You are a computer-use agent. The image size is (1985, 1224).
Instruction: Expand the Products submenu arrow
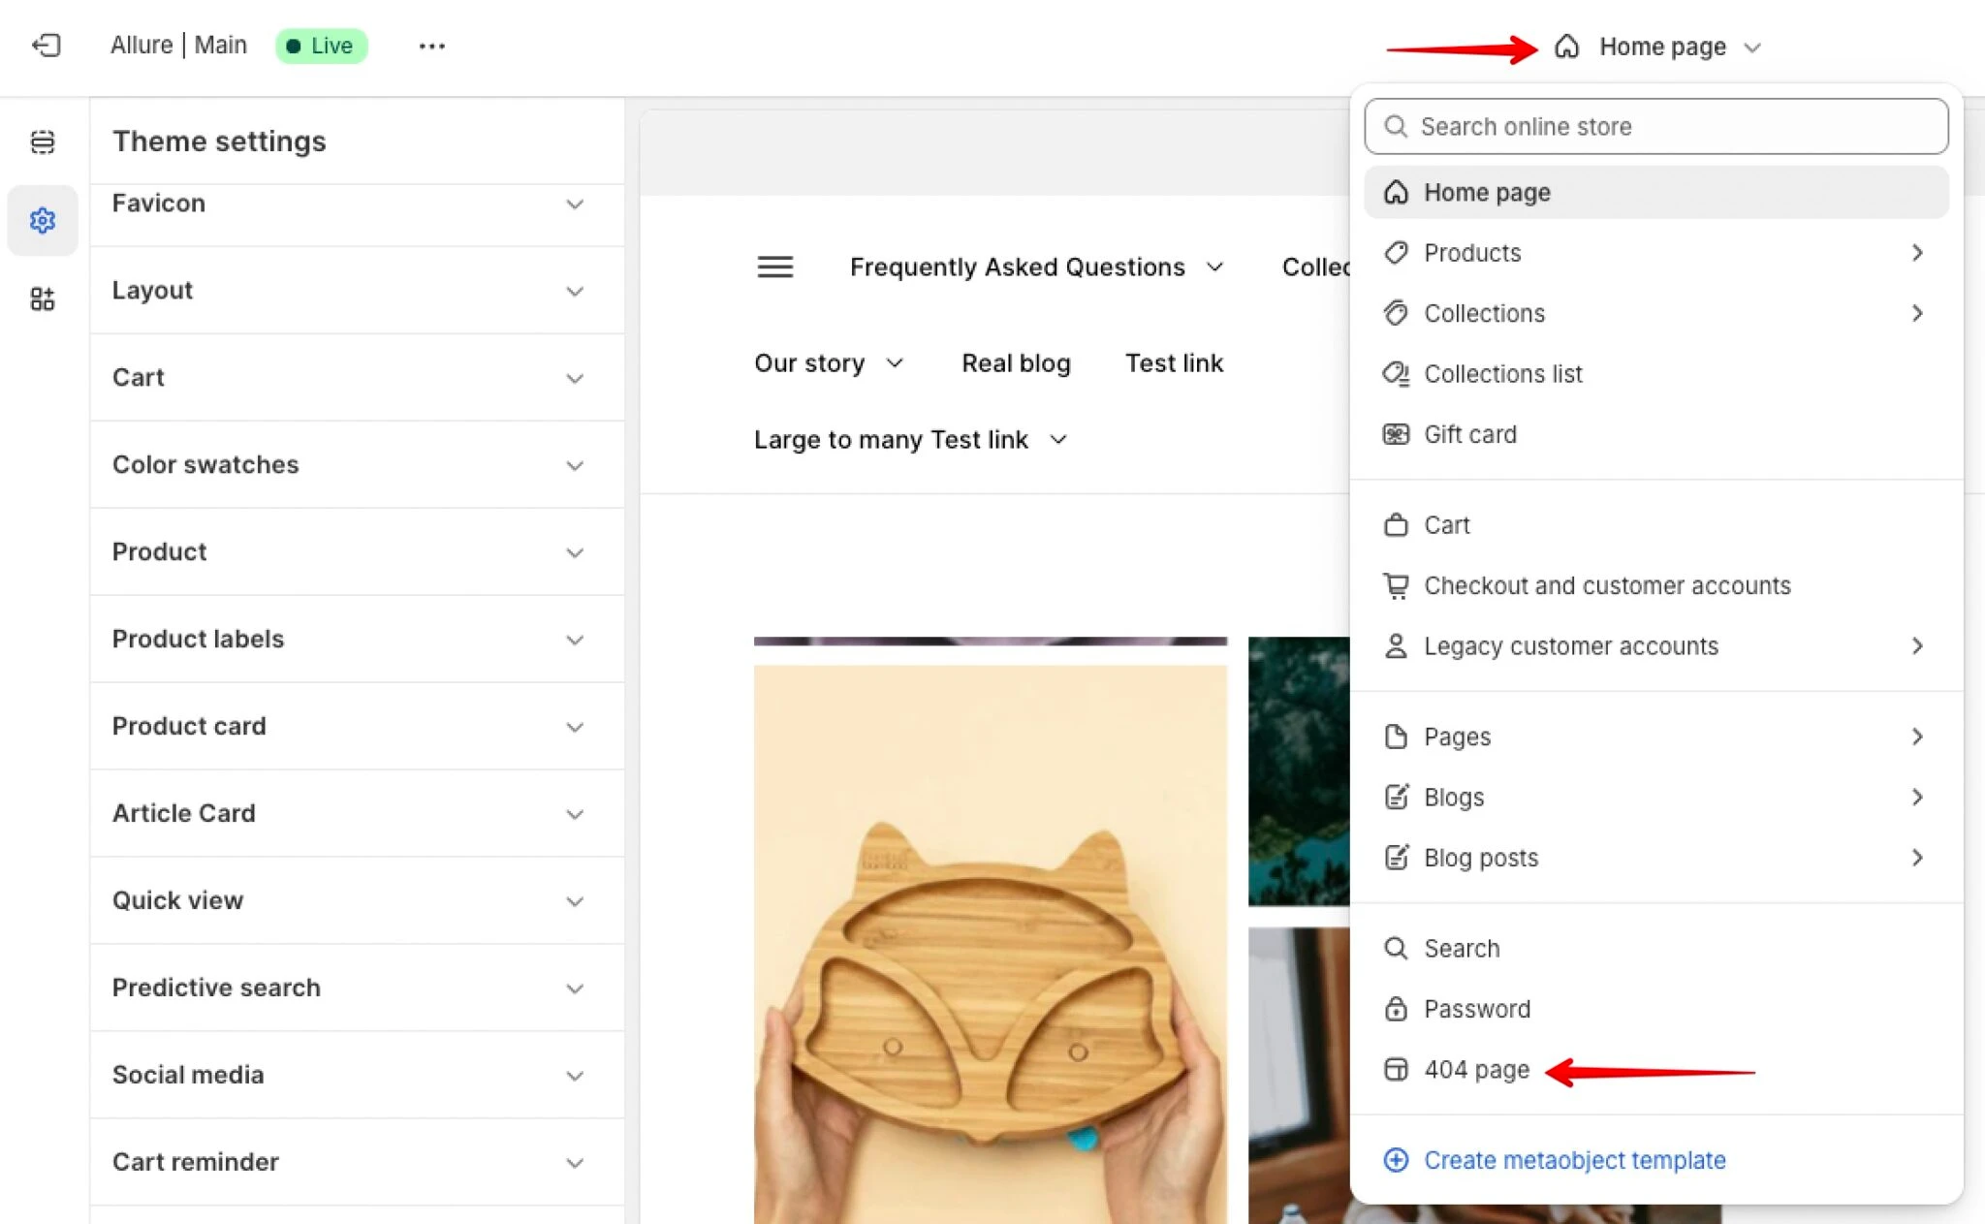pyautogui.click(x=1916, y=253)
